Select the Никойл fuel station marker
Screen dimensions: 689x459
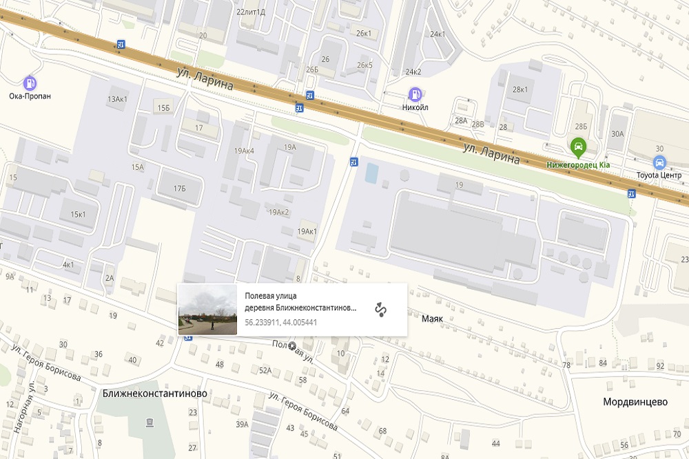415,94
